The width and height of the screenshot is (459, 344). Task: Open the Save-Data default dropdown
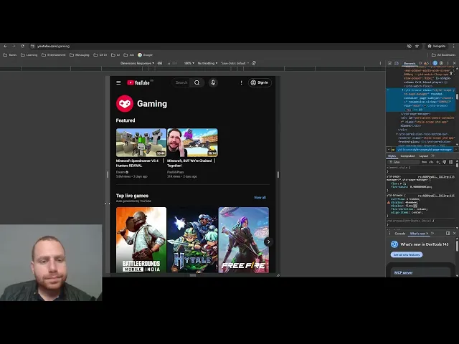pos(235,63)
